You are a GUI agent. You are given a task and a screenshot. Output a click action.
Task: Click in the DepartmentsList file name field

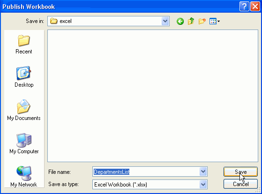[x=146, y=172]
